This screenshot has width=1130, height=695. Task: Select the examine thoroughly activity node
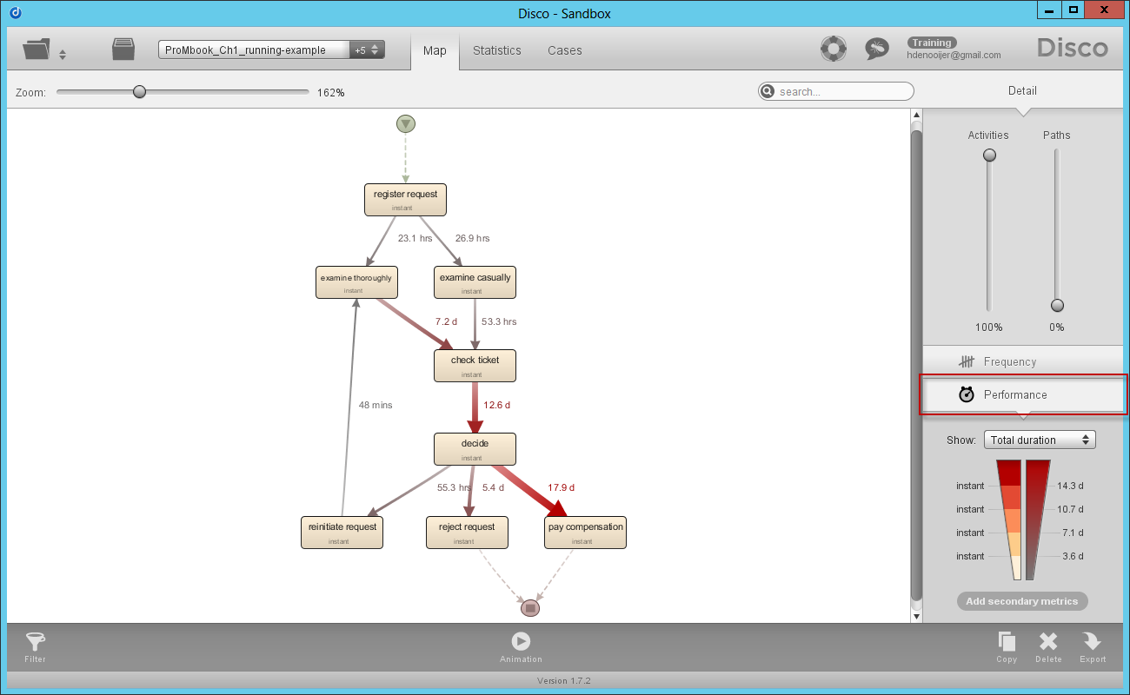click(356, 282)
